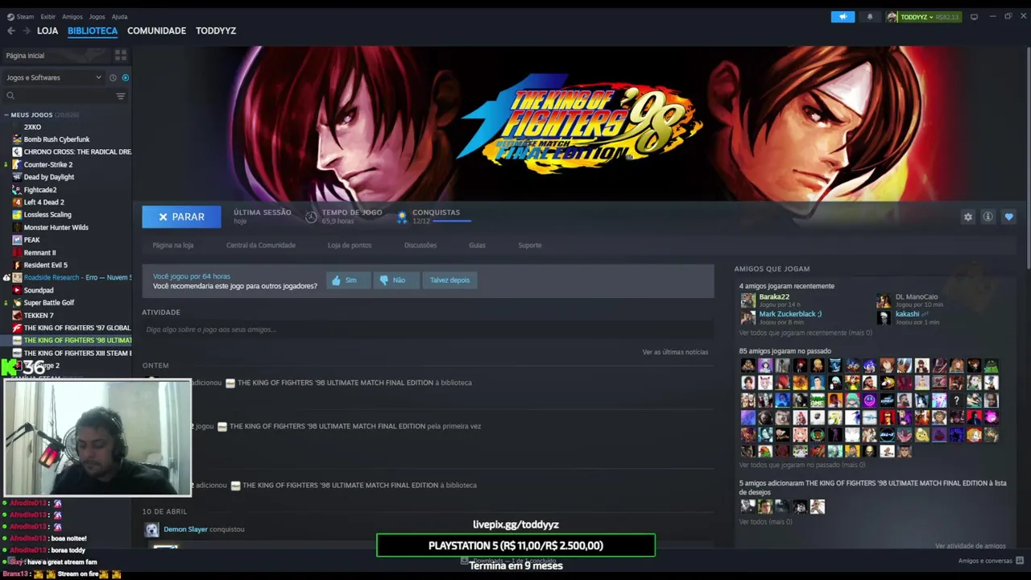Expand Jogos e Softwares dropdown
1031x580 pixels.
click(x=54, y=77)
